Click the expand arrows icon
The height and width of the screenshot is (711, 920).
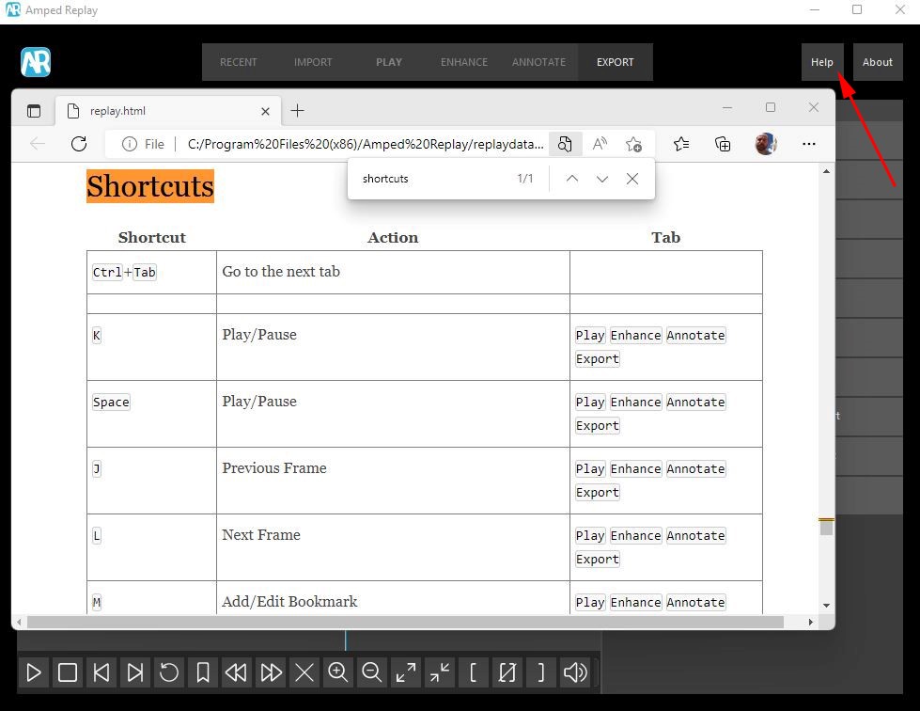tap(405, 672)
